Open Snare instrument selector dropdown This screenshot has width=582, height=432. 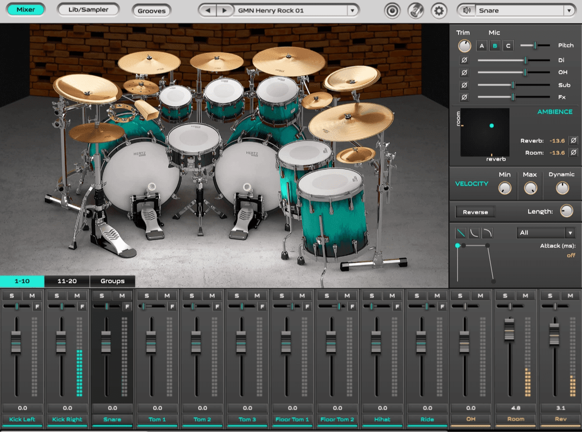tap(570, 10)
